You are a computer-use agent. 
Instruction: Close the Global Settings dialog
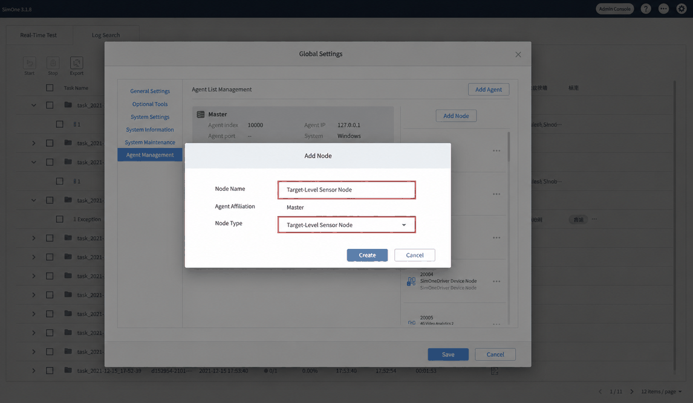518,54
